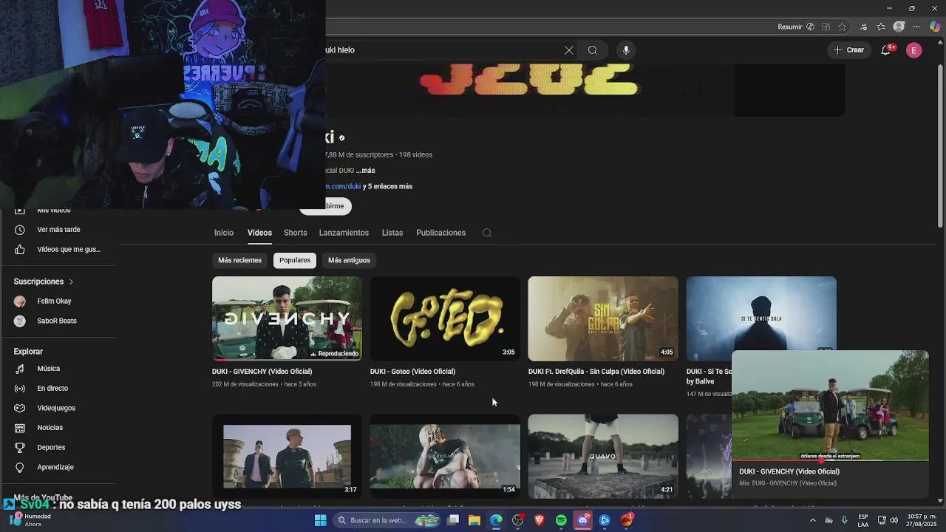
Task: Launch the Copilot icon in Edge
Action: (935, 27)
